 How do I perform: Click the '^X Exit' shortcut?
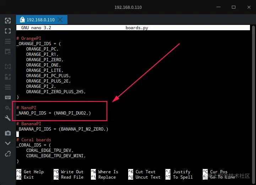coord(25,177)
